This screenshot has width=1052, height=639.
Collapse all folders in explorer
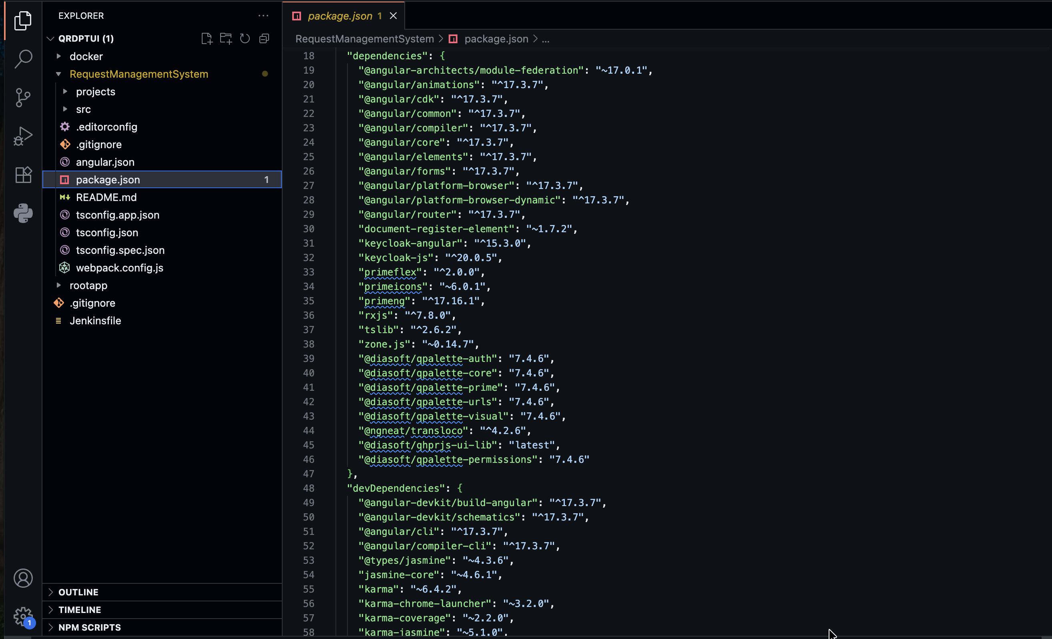coord(264,39)
